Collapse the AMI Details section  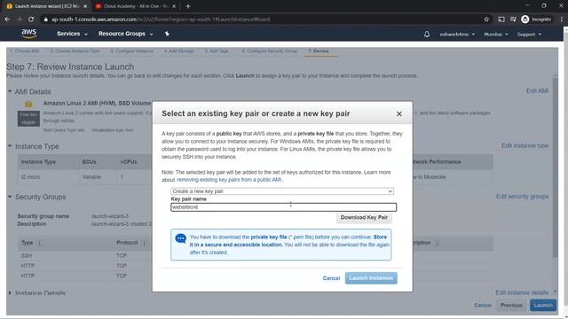coord(10,91)
